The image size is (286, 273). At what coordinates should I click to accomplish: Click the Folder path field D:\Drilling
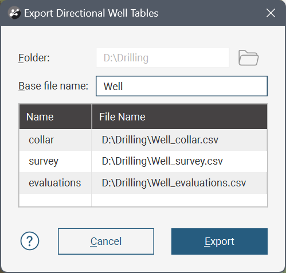point(163,58)
